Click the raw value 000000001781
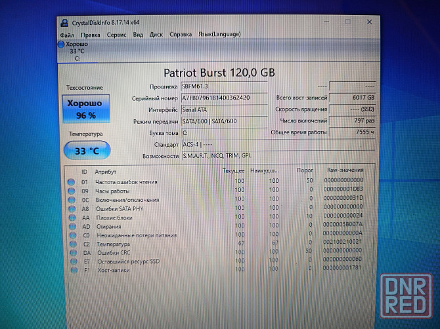Image resolution: width=440 pixels, height=329 pixels. [342, 268]
